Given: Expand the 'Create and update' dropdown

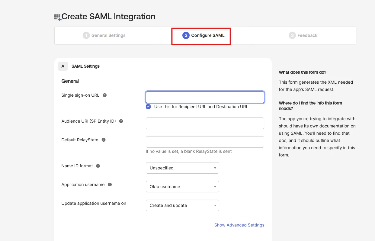Looking at the screenshot, I should point(182,205).
